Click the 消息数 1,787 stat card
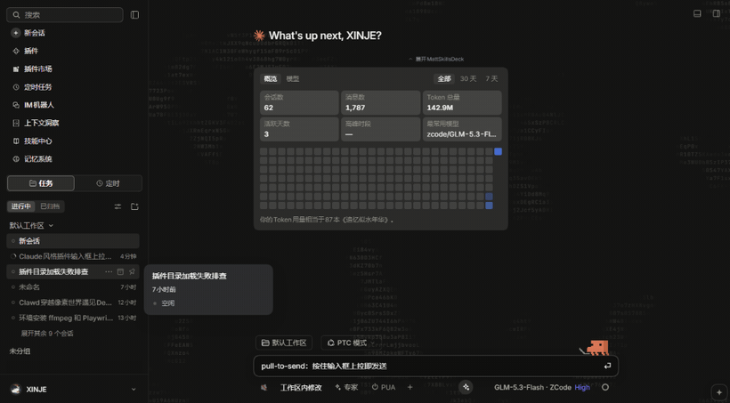The image size is (730, 403). (380, 102)
